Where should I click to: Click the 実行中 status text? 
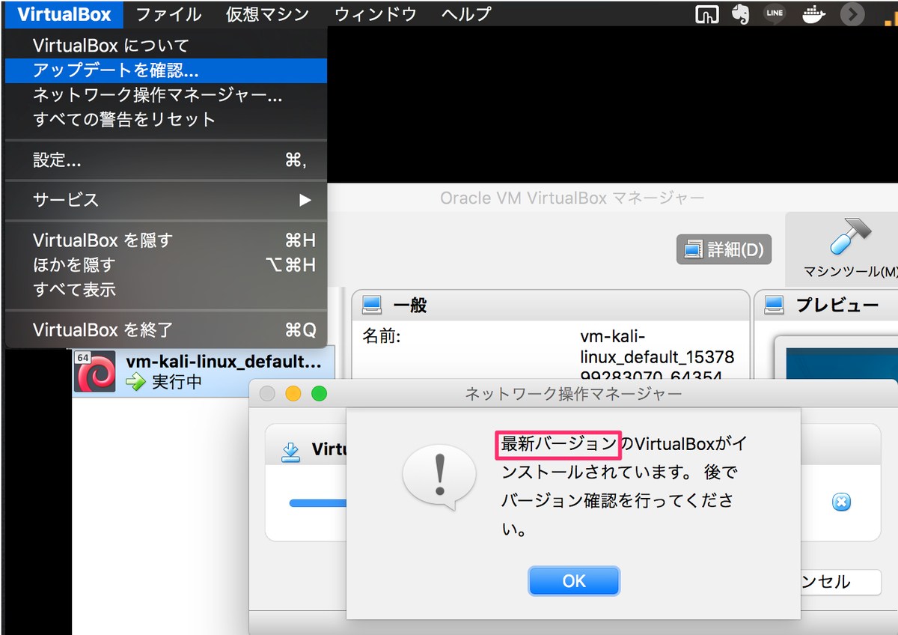click(x=177, y=382)
